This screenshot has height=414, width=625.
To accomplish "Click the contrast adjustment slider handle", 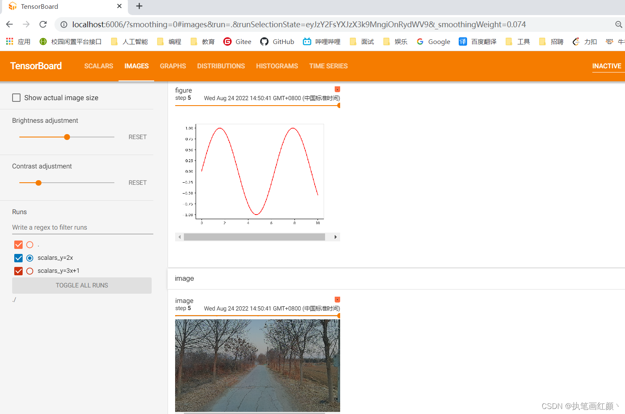I will click(39, 183).
